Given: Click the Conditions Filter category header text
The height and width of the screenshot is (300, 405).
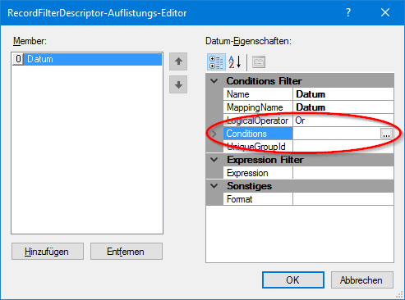Looking at the screenshot, I should click(264, 81).
